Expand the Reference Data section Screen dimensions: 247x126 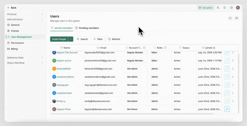pyautogui.click(x=25, y=57)
